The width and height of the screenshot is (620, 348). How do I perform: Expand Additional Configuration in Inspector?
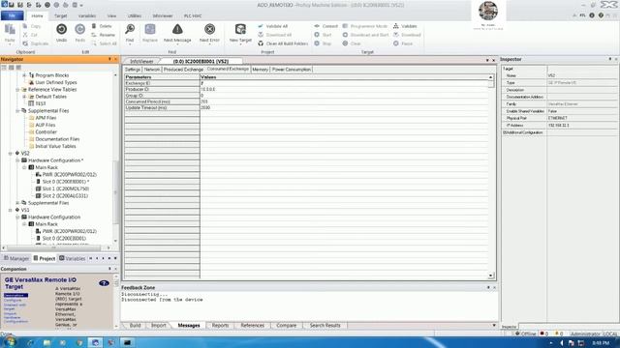504,132
